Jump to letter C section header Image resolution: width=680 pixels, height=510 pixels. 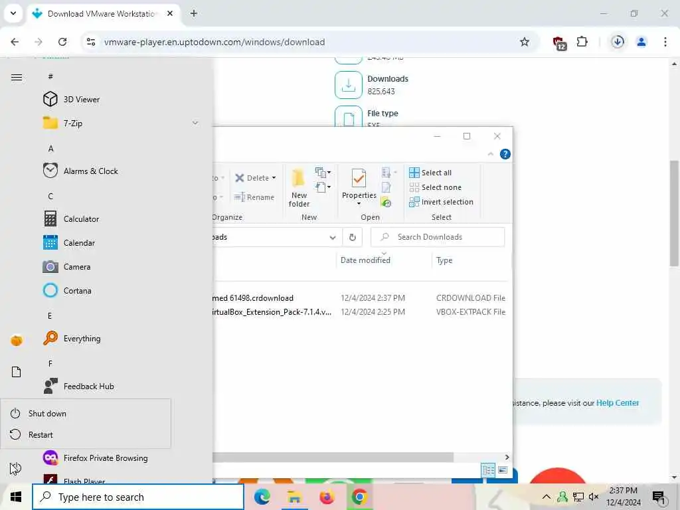(50, 196)
